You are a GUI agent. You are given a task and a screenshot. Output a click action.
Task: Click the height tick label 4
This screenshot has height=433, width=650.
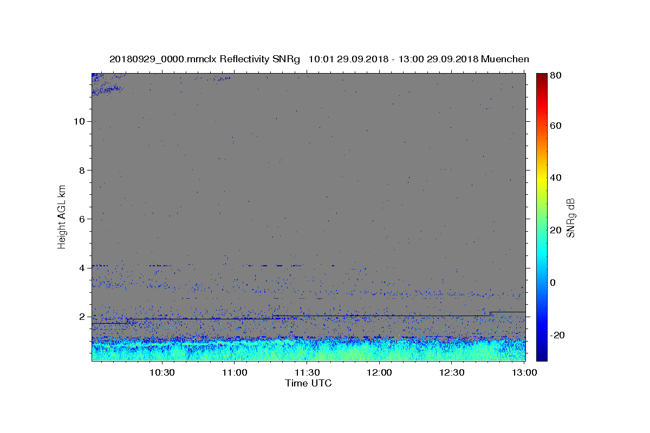(82, 268)
